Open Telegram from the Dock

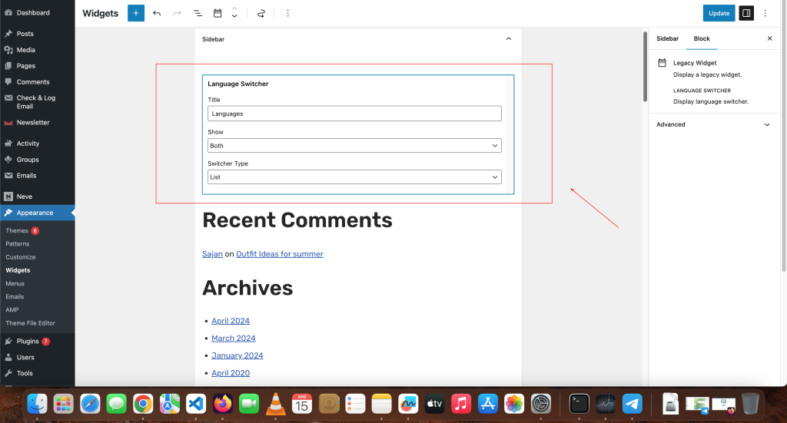[x=633, y=404]
